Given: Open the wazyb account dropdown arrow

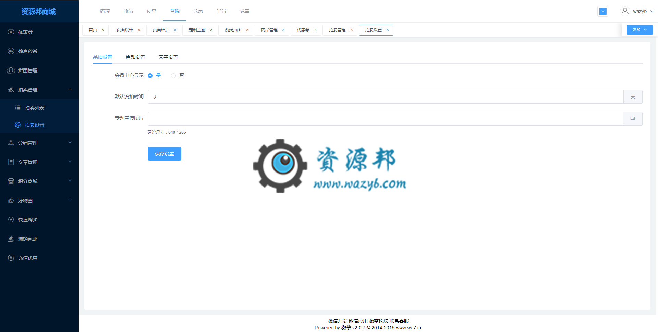Looking at the screenshot, I should pyautogui.click(x=652, y=11).
